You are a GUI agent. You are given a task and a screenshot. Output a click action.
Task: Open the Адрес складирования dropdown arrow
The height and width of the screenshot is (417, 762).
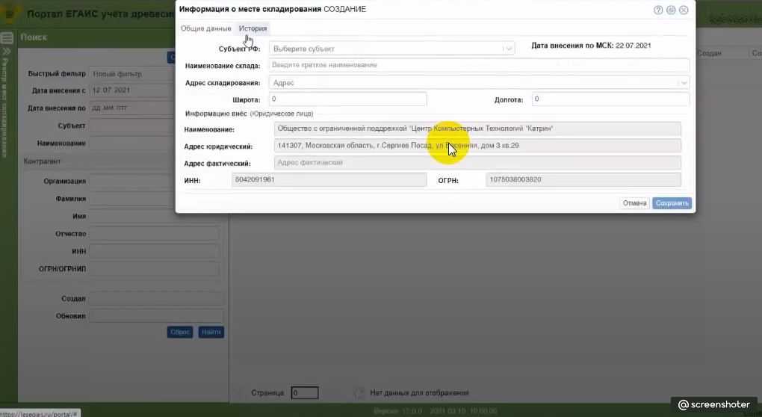[683, 83]
